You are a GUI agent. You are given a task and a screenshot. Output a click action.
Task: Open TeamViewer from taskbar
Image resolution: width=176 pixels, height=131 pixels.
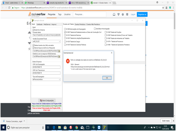coord(99,127)
